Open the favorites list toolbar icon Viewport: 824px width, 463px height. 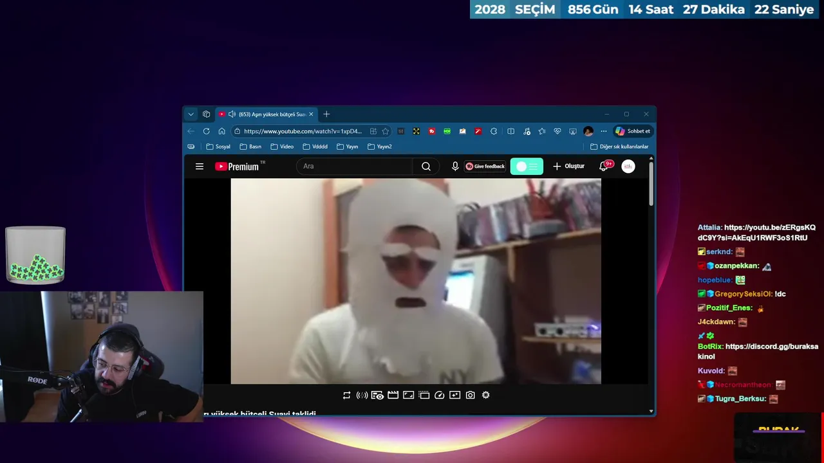(541, 131)
